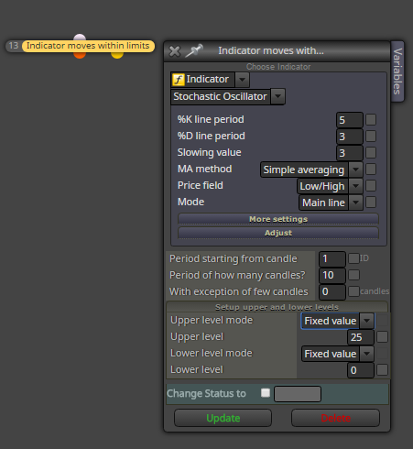
Task: Click the More settings button
Action: (278, 219)
